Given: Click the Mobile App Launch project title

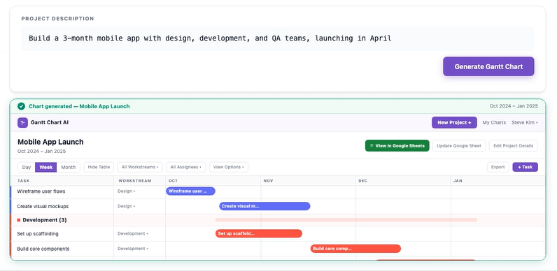Looking at the screenshot, I should coord(50,142).
